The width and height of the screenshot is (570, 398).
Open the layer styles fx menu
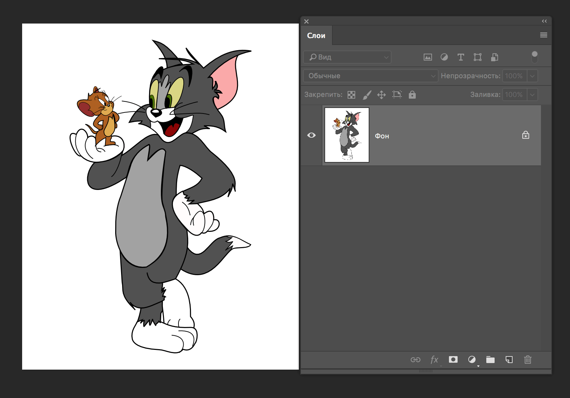[434, 360]
